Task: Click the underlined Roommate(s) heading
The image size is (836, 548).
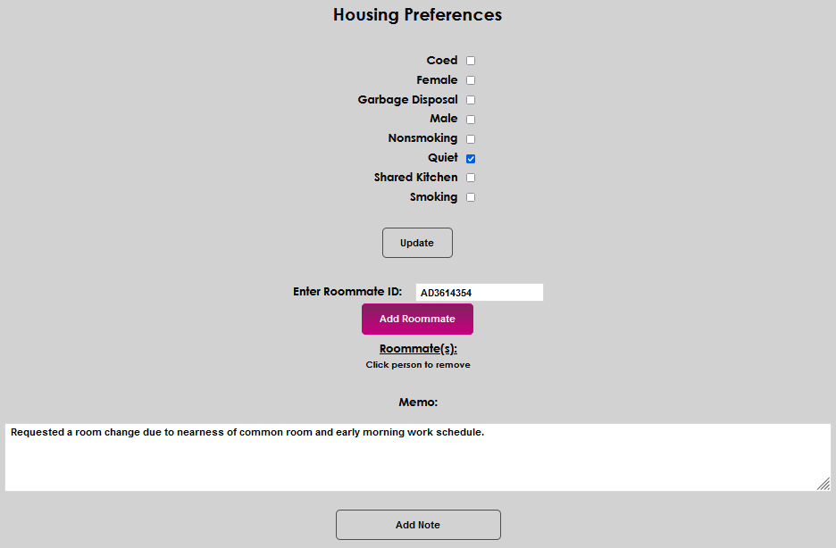Action: pos(417,348)
